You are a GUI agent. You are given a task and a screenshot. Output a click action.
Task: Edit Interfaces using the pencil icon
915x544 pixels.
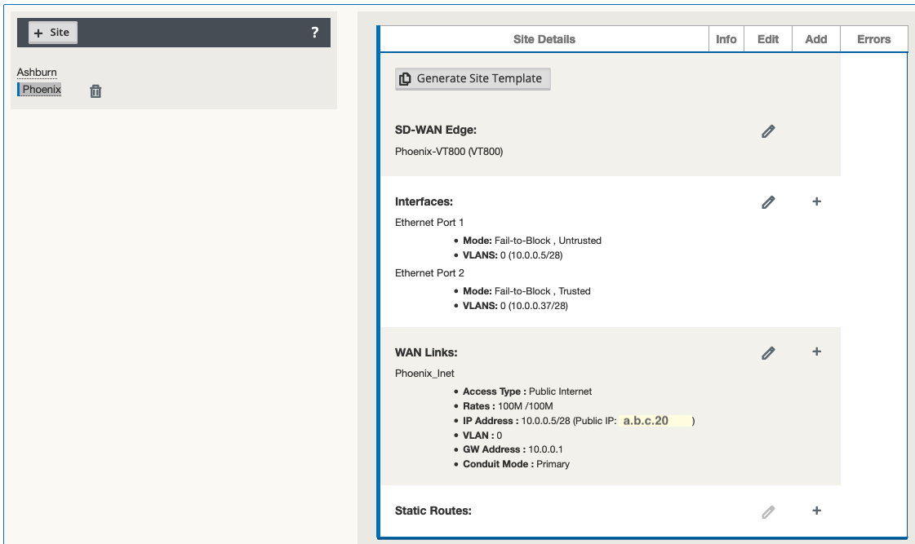click(x=767, y=202)
